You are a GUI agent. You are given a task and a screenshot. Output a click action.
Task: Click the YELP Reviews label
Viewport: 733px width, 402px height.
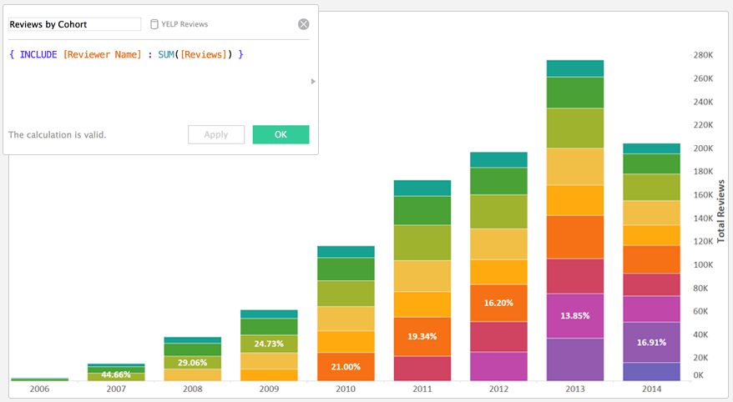185,24
